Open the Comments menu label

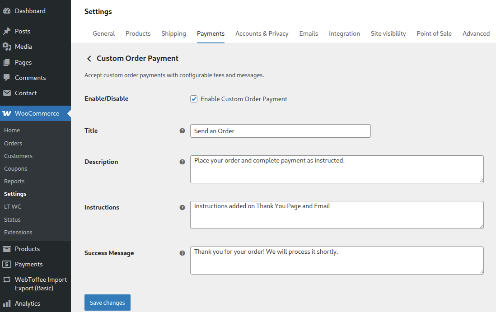[30, 78]
